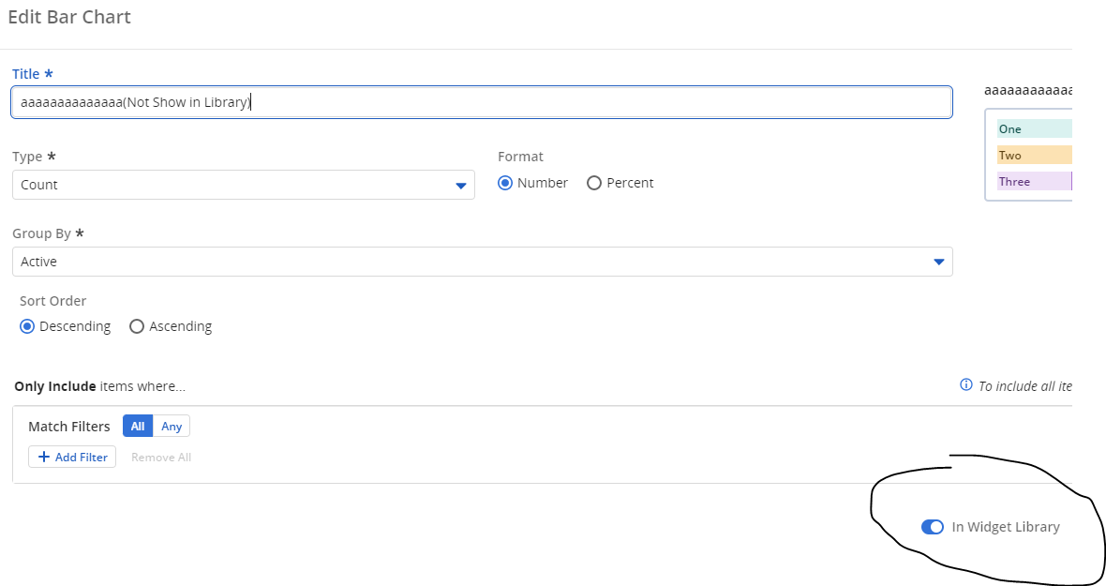Select the Any match filters option
The width and height of the screenshot is (1106, 586).
pos(172,427)
